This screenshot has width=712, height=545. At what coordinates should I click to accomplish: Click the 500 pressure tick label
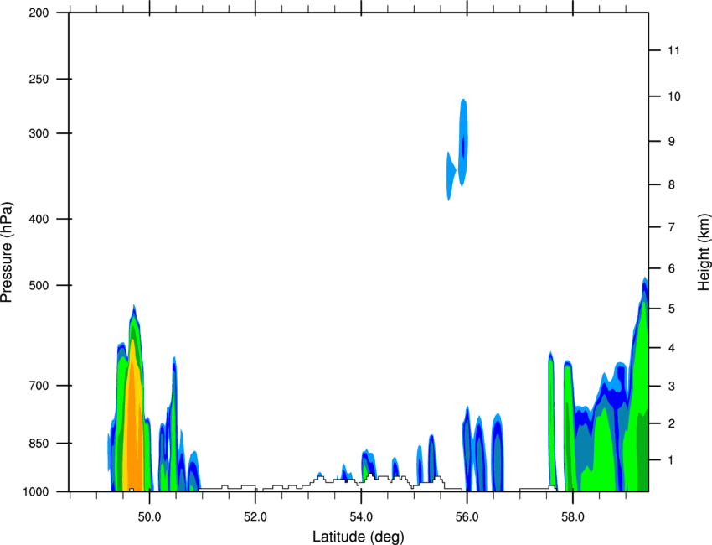(x=39, y=285)
